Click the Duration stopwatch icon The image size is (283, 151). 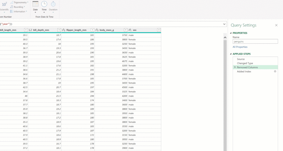point(53,4)
